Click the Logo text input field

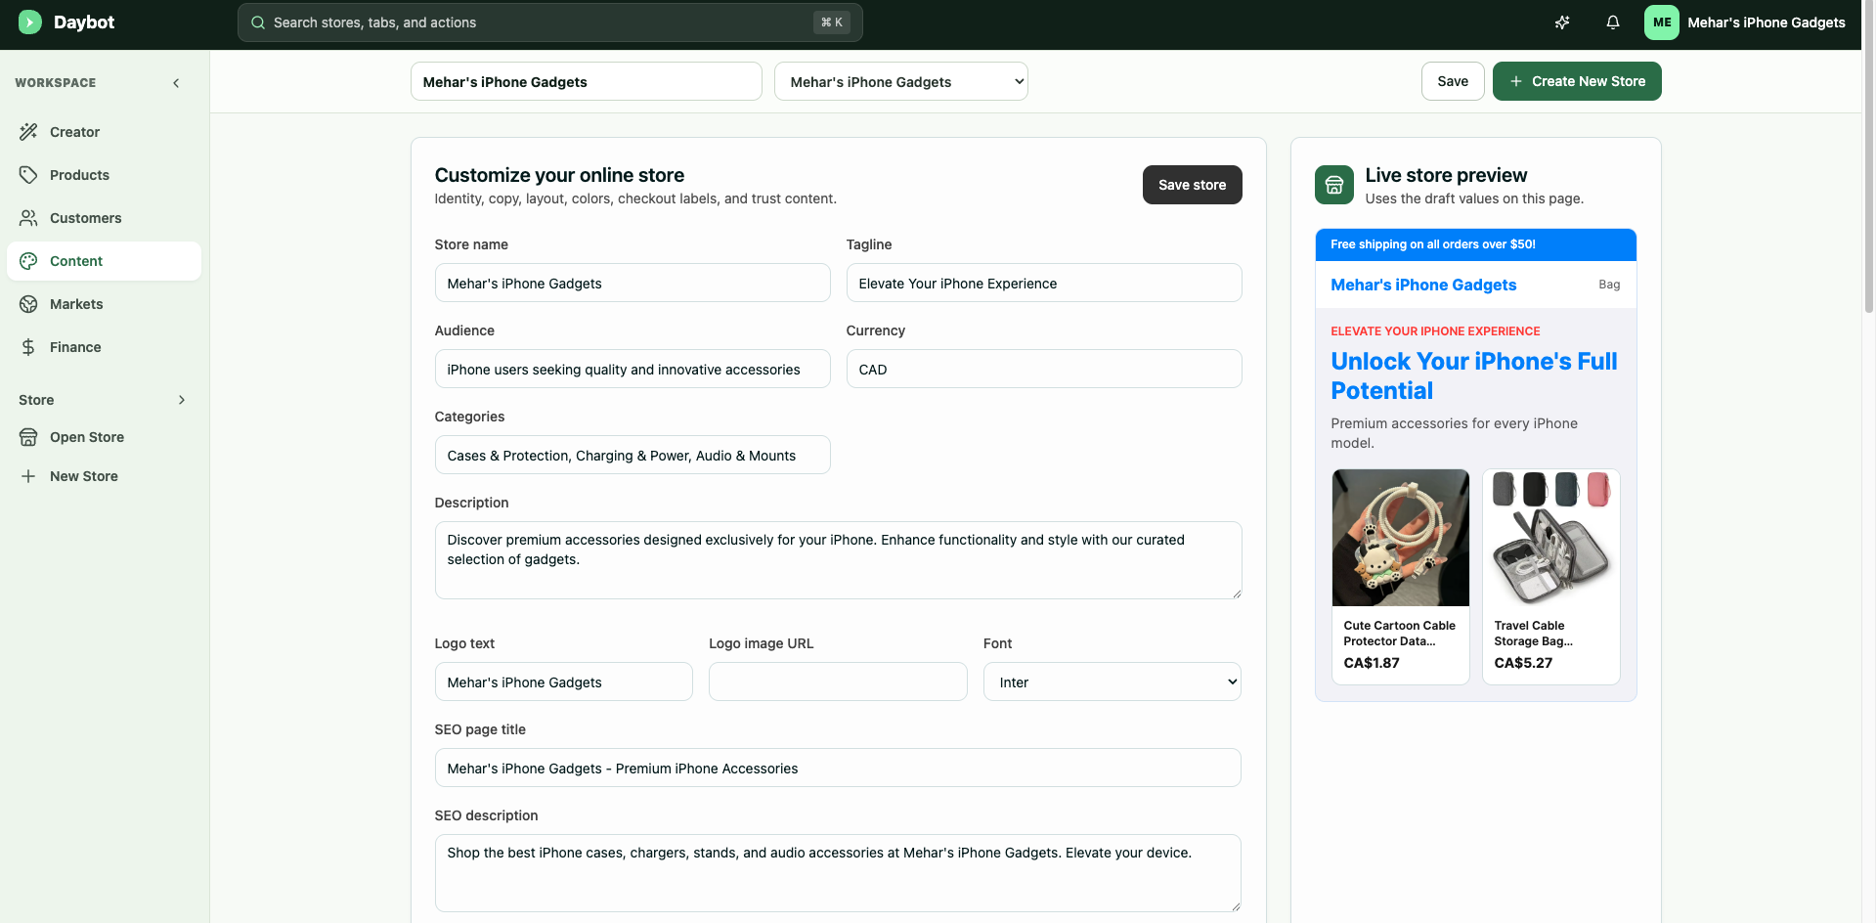click(564, 681)
